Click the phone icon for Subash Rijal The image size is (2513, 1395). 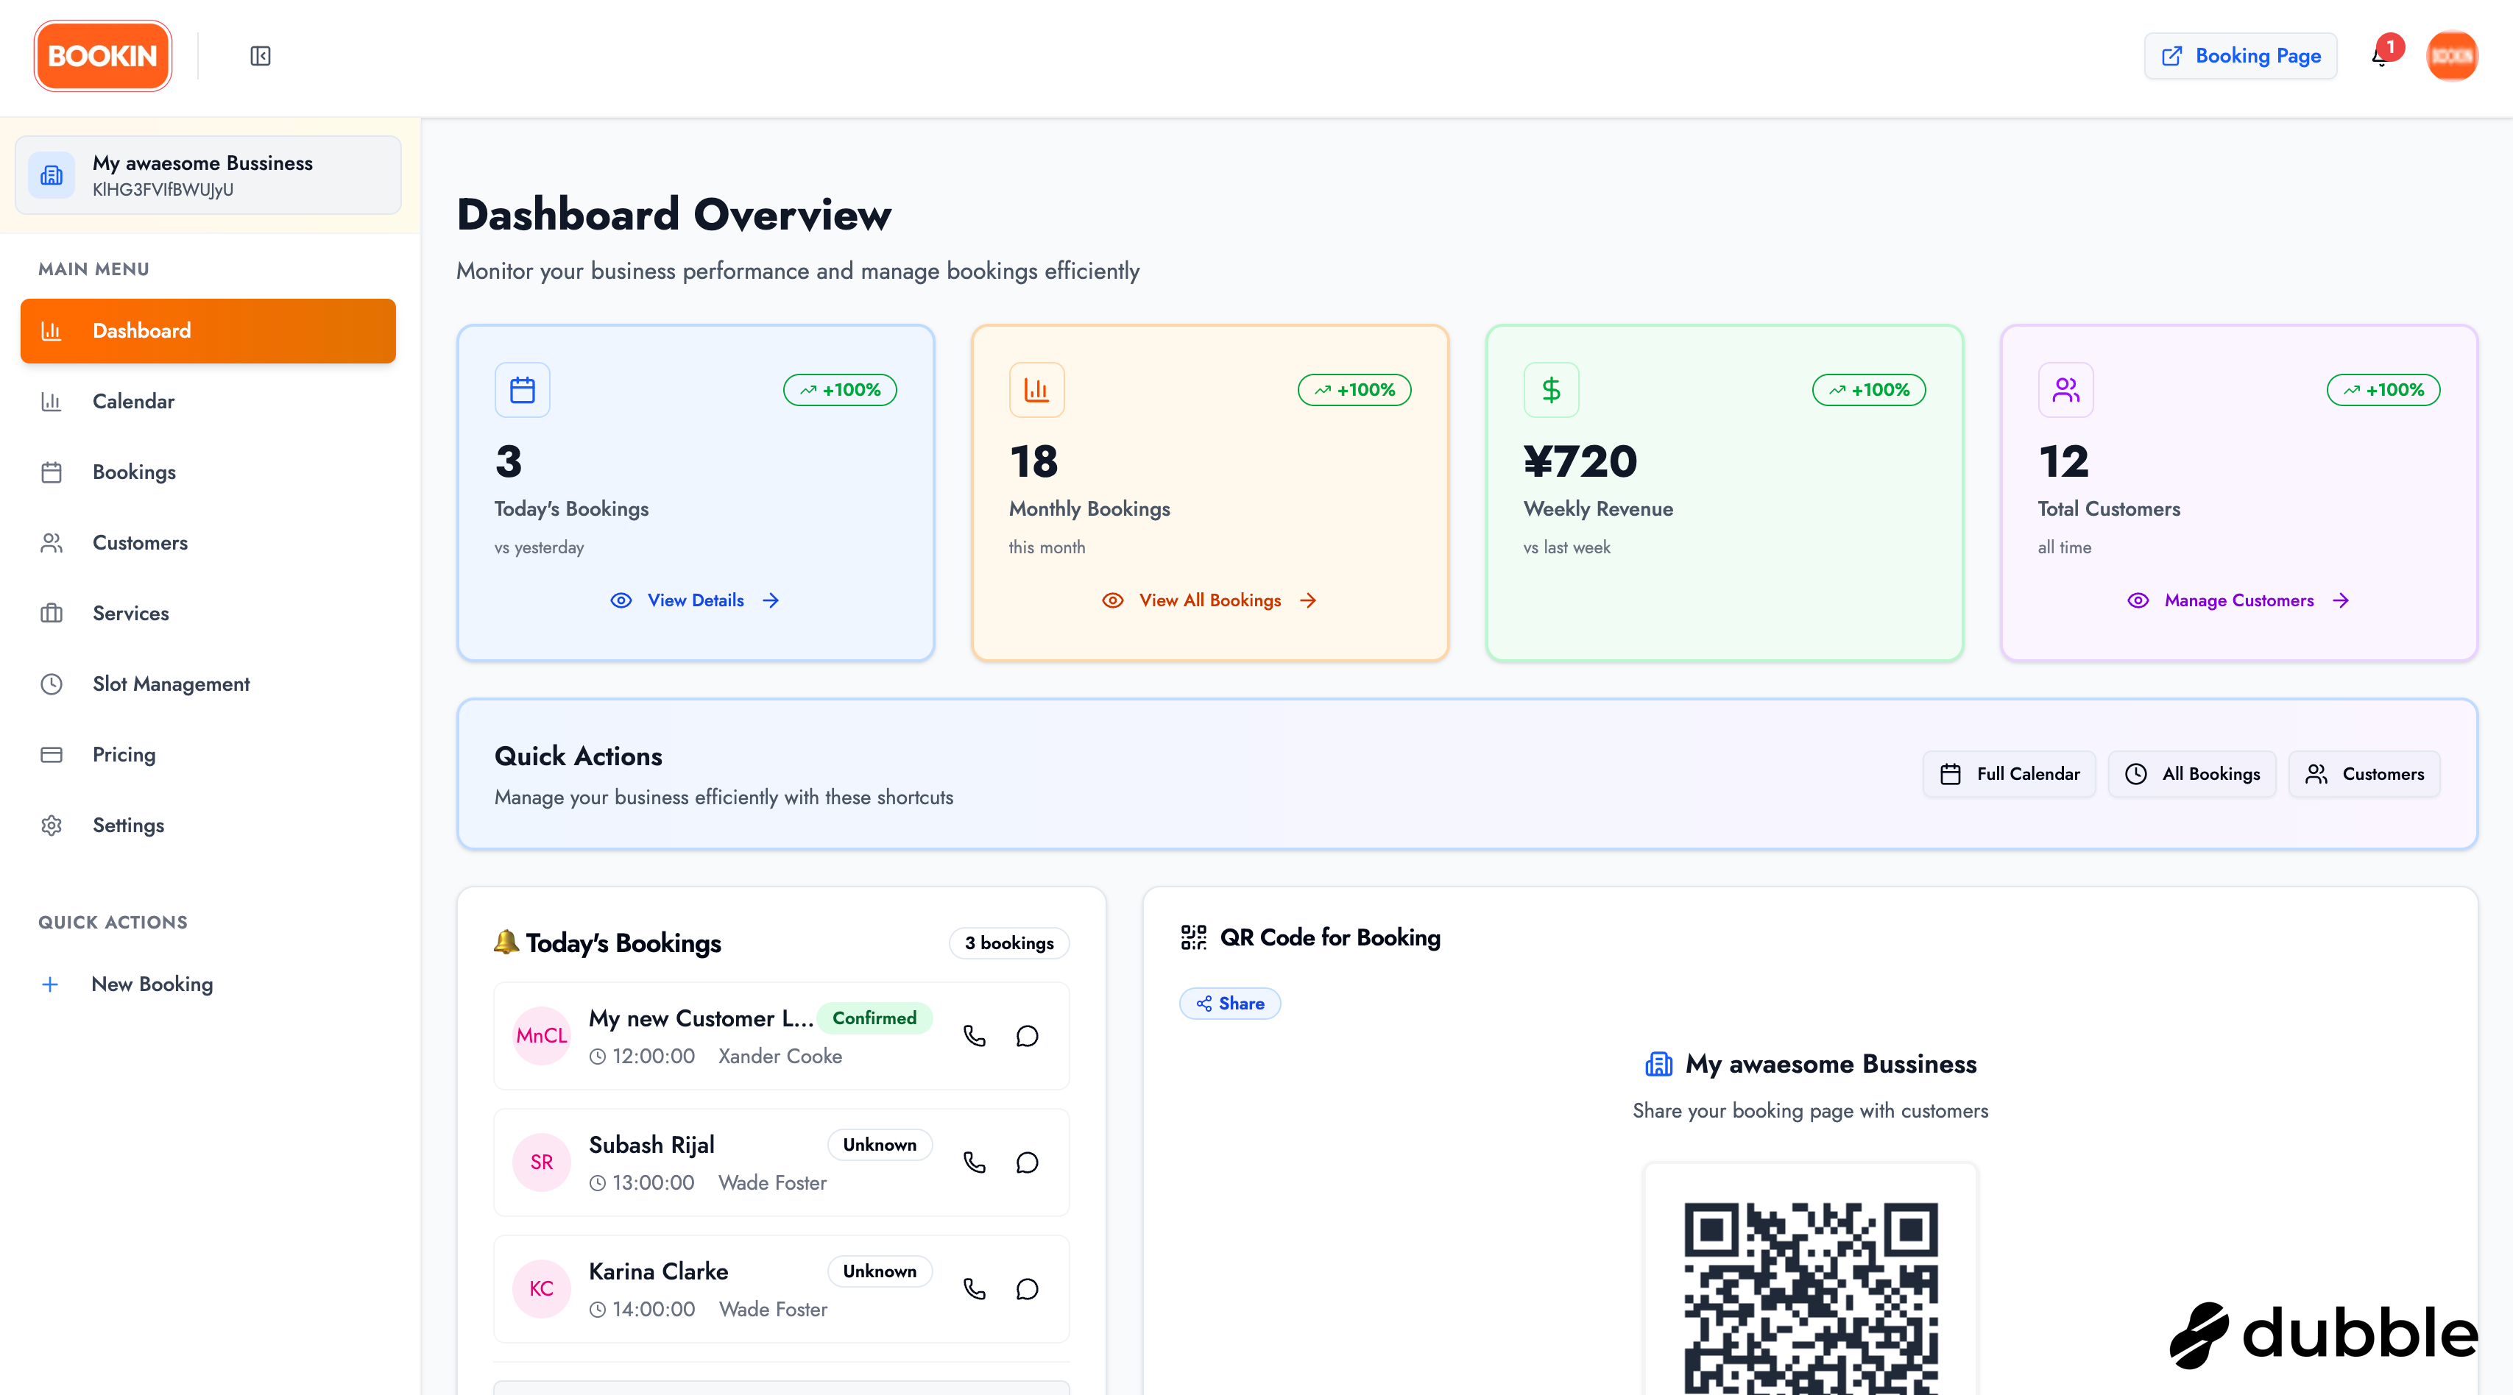[x=974, y=1162]
